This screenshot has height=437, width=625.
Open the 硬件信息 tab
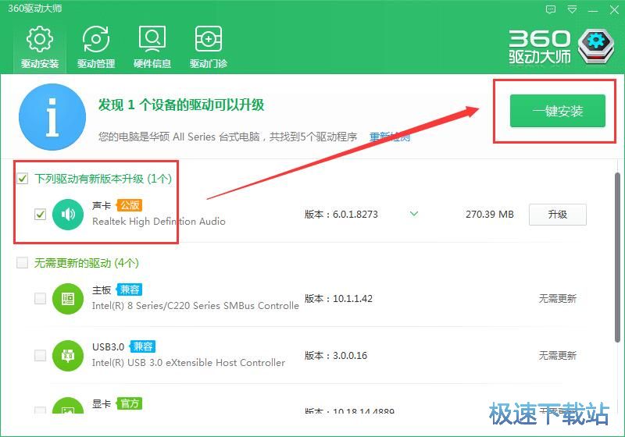coord(152,48)
